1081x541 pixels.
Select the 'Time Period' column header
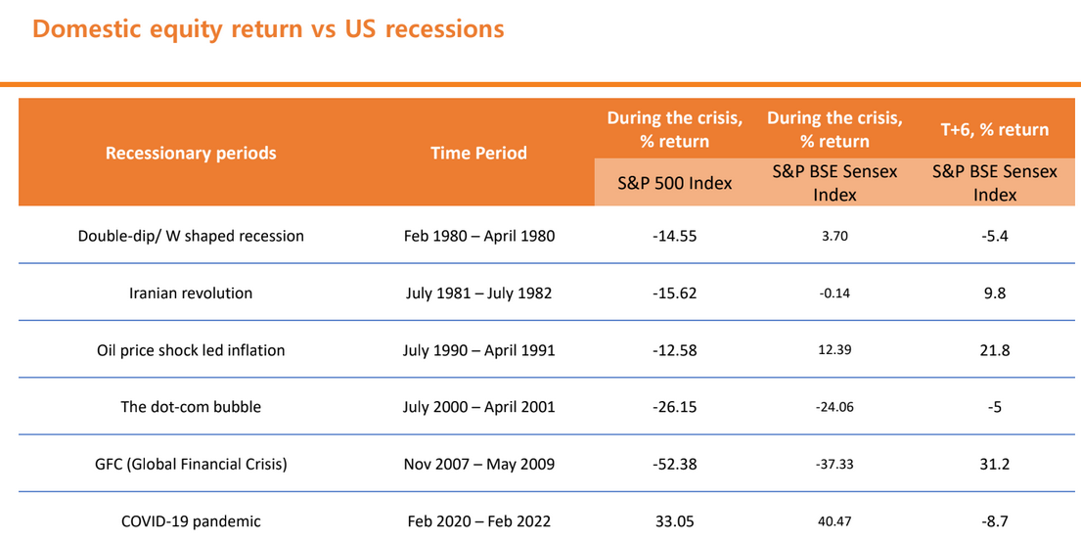tap(478, 153)
